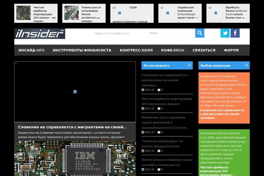The image size is (264, 176).
Task: Open main headline Словения не справляется с мигрантами
Action: tap(72, 127)
